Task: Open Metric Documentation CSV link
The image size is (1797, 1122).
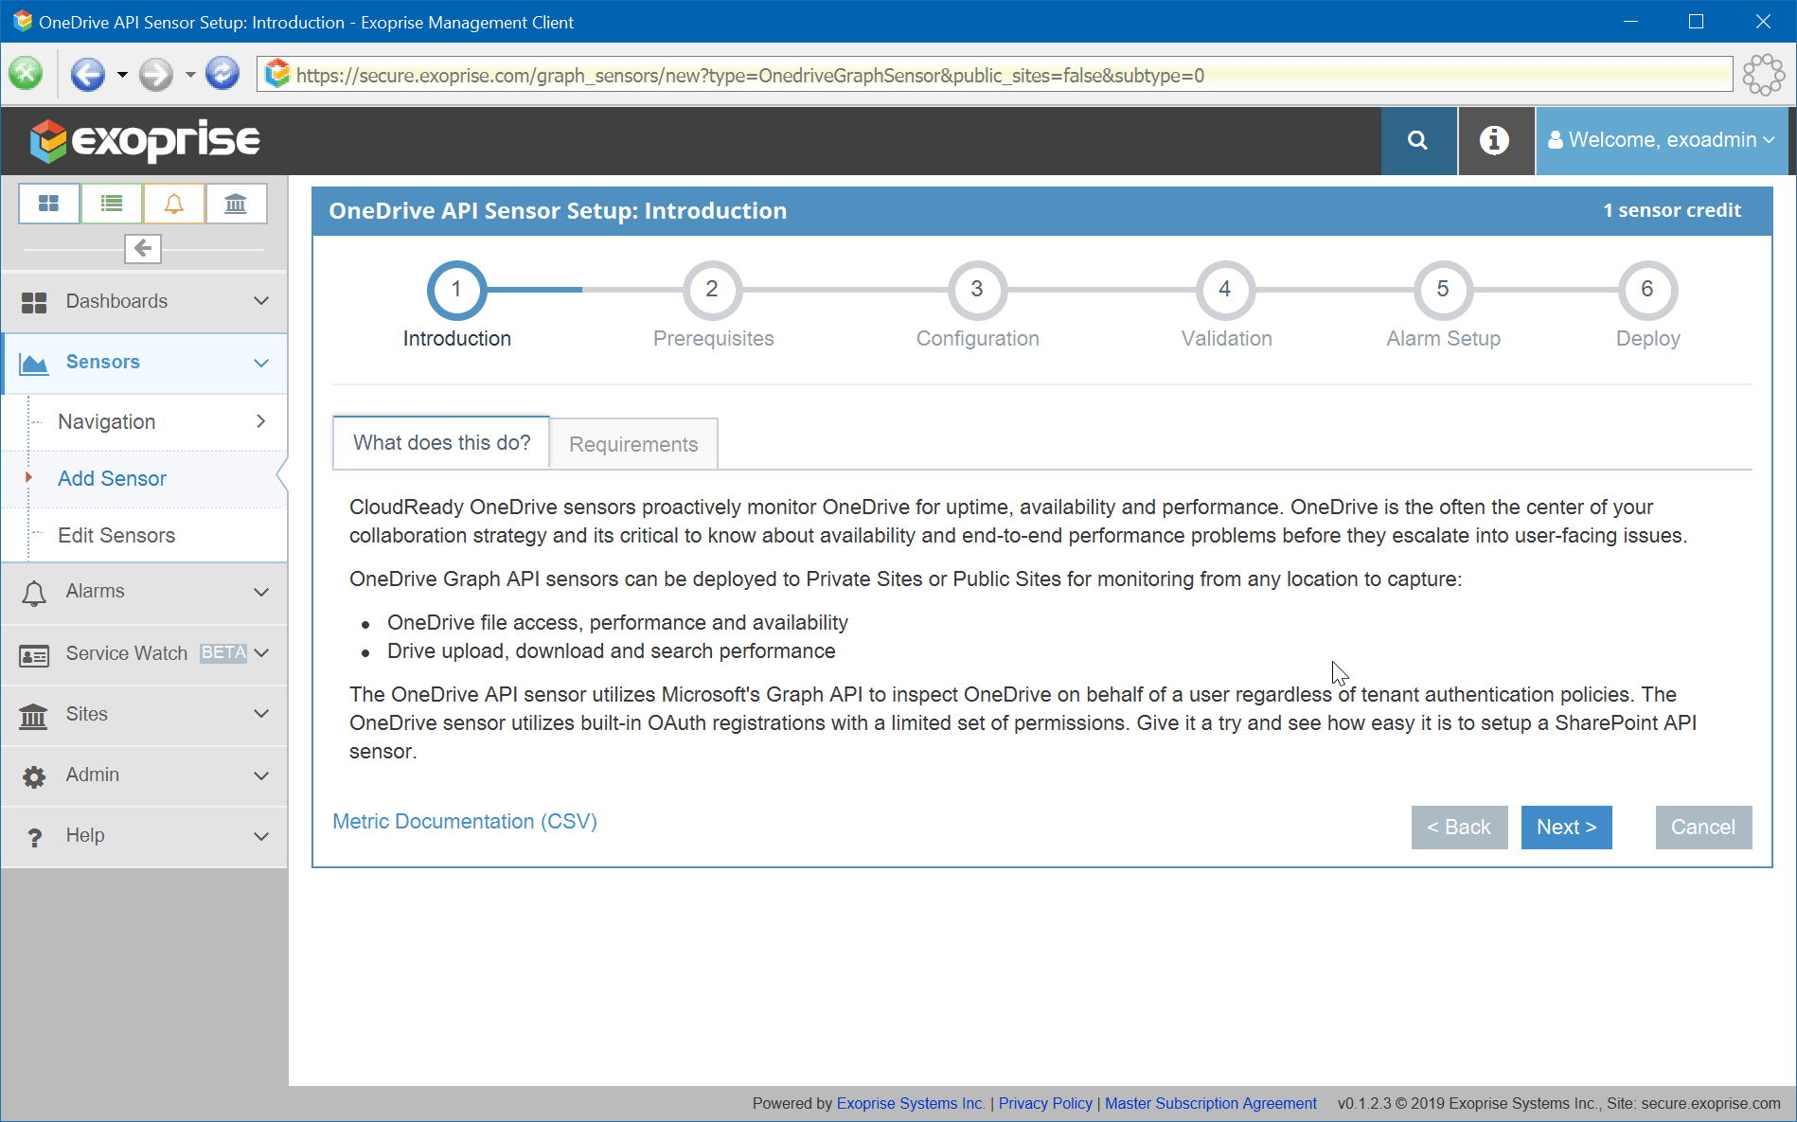Action: pyautogui.click(x=464, y=821)
